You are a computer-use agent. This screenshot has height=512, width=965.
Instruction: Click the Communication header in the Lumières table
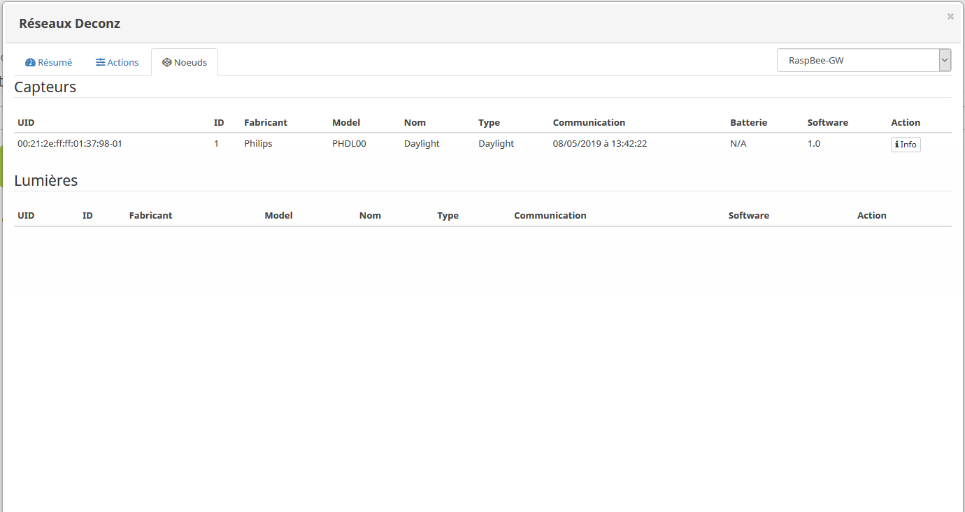[x=550, y=215]
